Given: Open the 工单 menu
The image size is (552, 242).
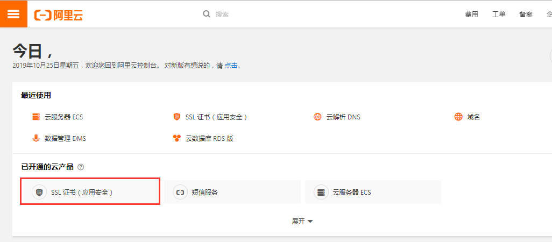Looking at the screenshot, I should (499, 15).
